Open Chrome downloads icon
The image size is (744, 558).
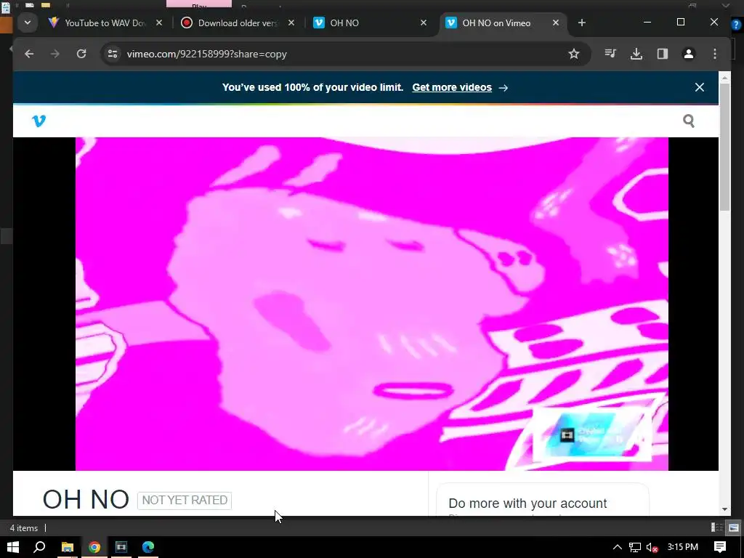point(636,54)
